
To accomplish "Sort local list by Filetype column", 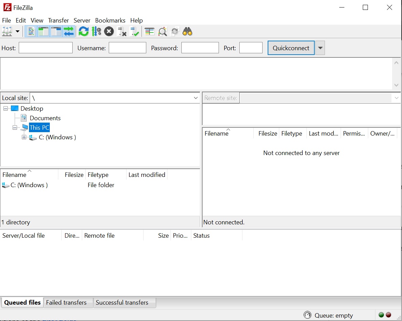I will [x=106, y=175].
